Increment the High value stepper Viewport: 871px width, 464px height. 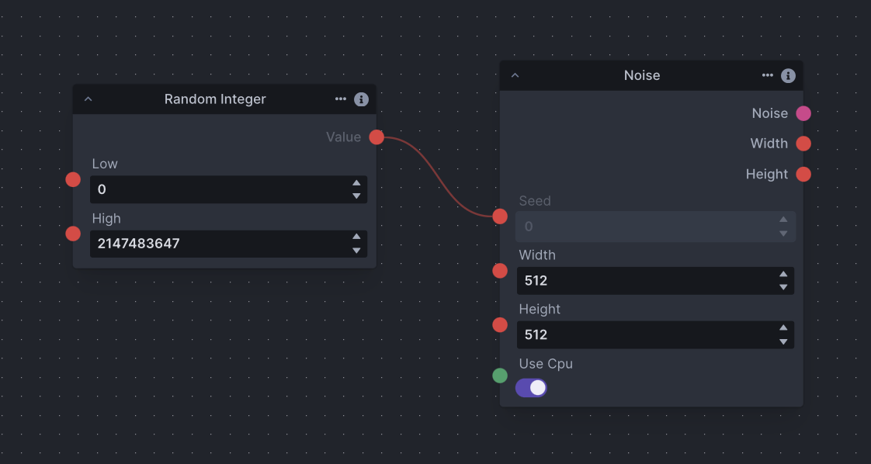coord(356,237)
